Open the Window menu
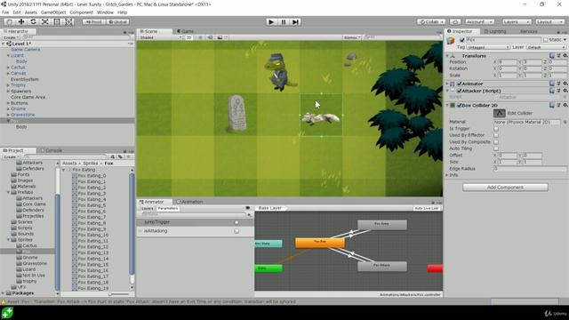Viewport: 569px width, 320px height. 105,12
